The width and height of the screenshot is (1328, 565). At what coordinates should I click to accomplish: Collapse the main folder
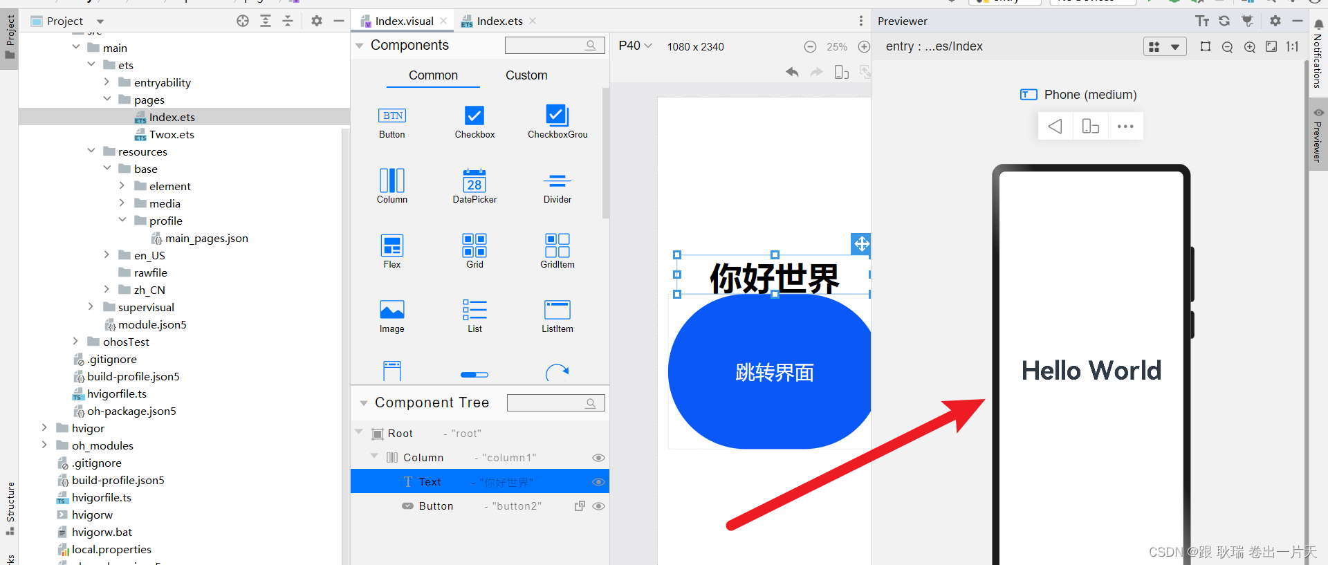[x=76, y=47]
